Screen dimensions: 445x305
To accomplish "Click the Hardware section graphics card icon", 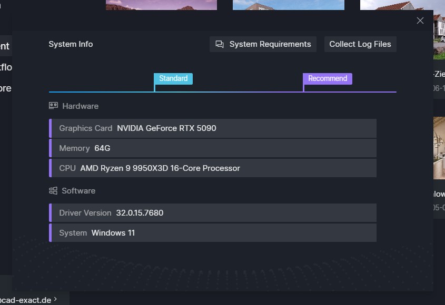I will point(53,106).
